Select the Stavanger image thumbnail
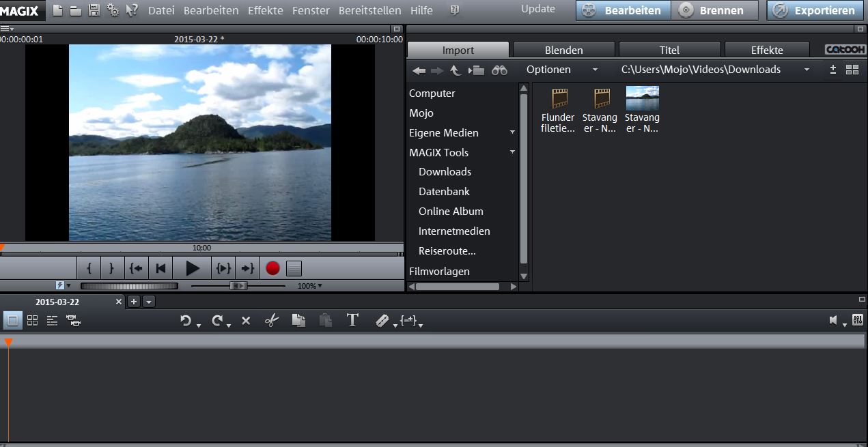The width and height of the screenshot is (868, 447). (x=642, y=98)
